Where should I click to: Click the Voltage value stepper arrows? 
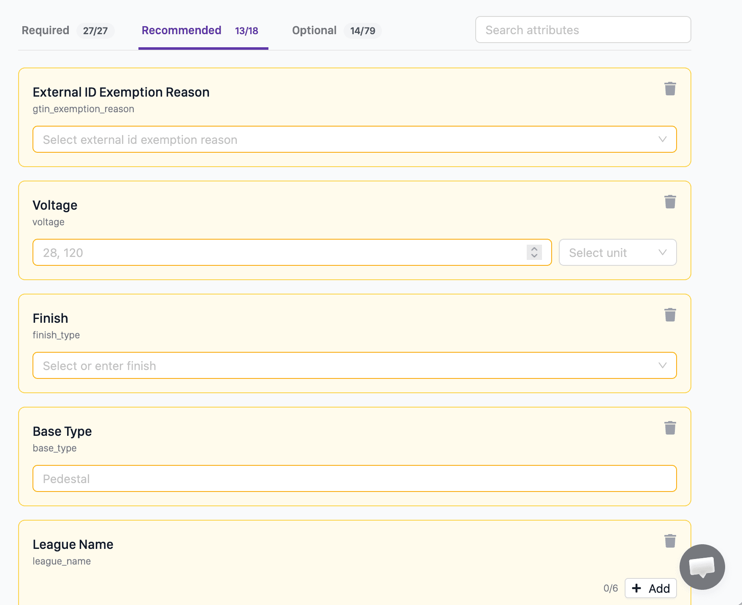534,252
